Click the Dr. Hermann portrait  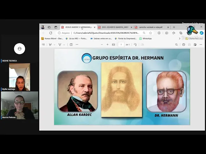166,91
